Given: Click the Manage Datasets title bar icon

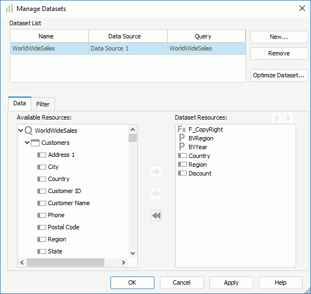Looking at the screenshot, I should coord(9,8).
